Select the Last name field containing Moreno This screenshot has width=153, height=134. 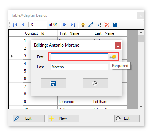pos(79,67)
